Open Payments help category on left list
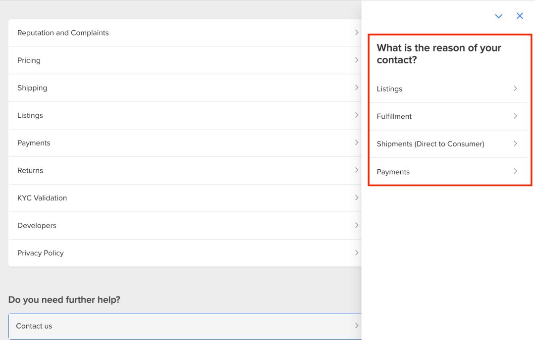Image resolution: width=535 pixels, height=340 pixels. 34,143
